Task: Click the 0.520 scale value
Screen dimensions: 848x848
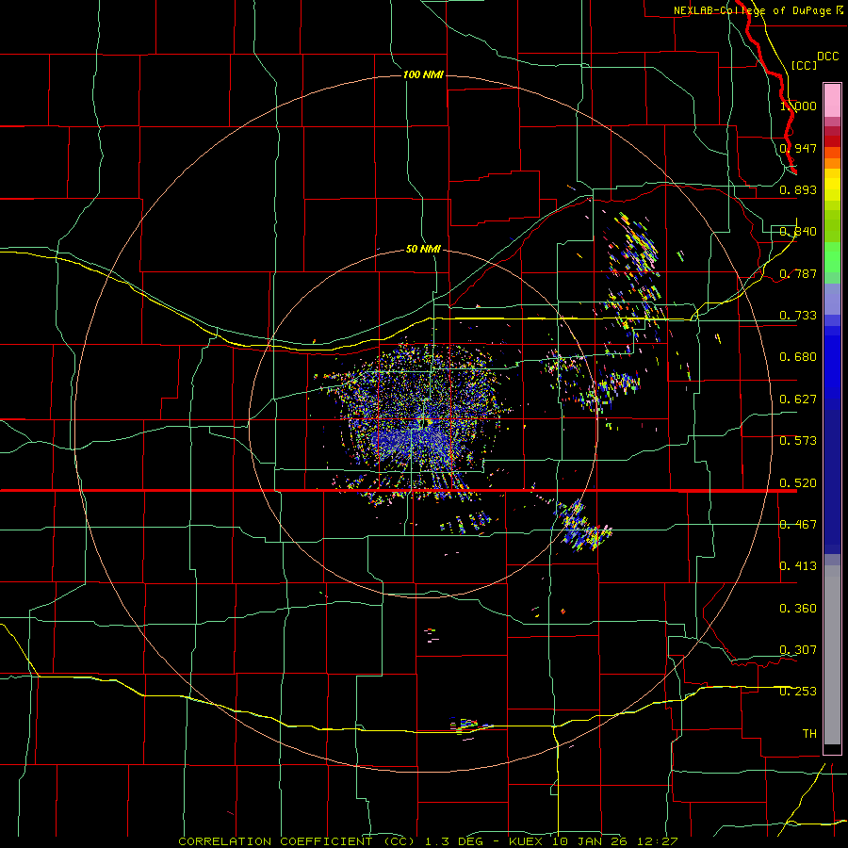Action: pyautogui.click(x=798, y=483)
